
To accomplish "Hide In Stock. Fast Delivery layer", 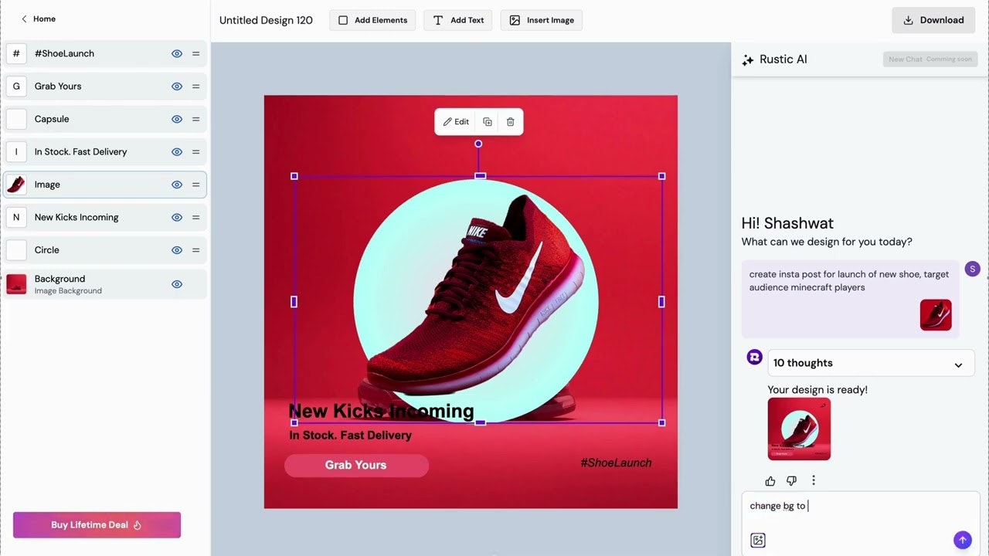I will (x=177, y=152).
